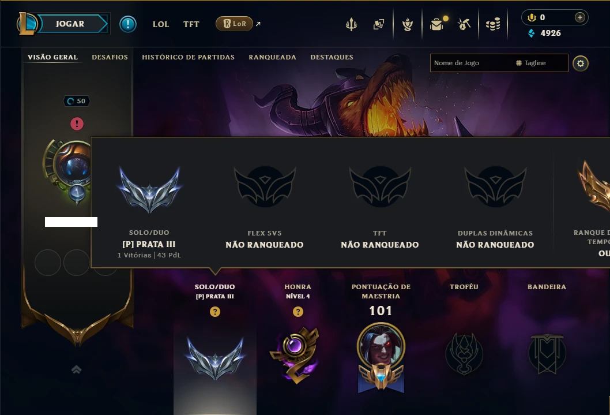Open the Loot briefcase icon
This screenshot has height=415, width=610.
(437, 24)
